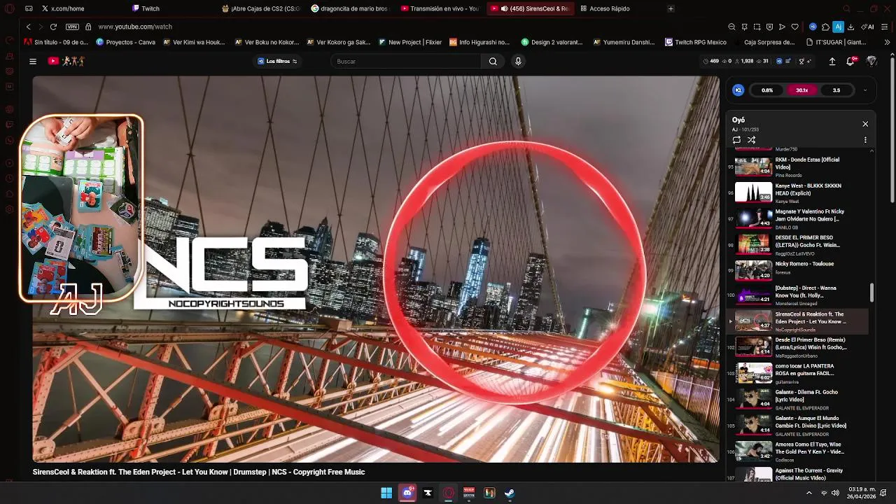Click the NCS video player area
Viewport: 896px width, 504px height.
[x=376, y=269]
